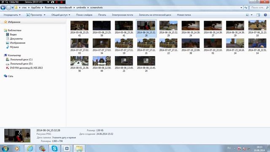This screenshot has height=152, width=270.
Task: Open the Общий доступ menu
Action: 61,15
